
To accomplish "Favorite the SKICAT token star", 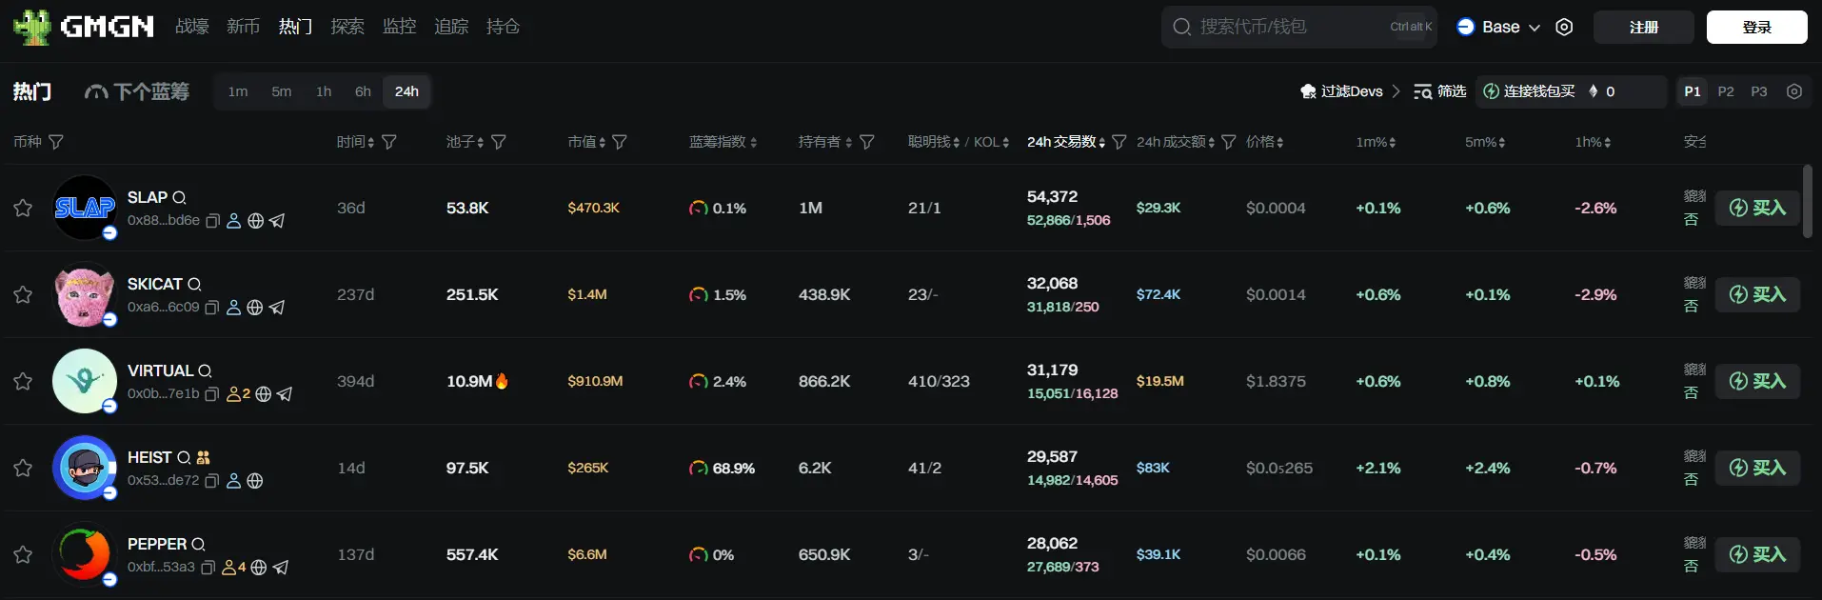I will (23, 294).
